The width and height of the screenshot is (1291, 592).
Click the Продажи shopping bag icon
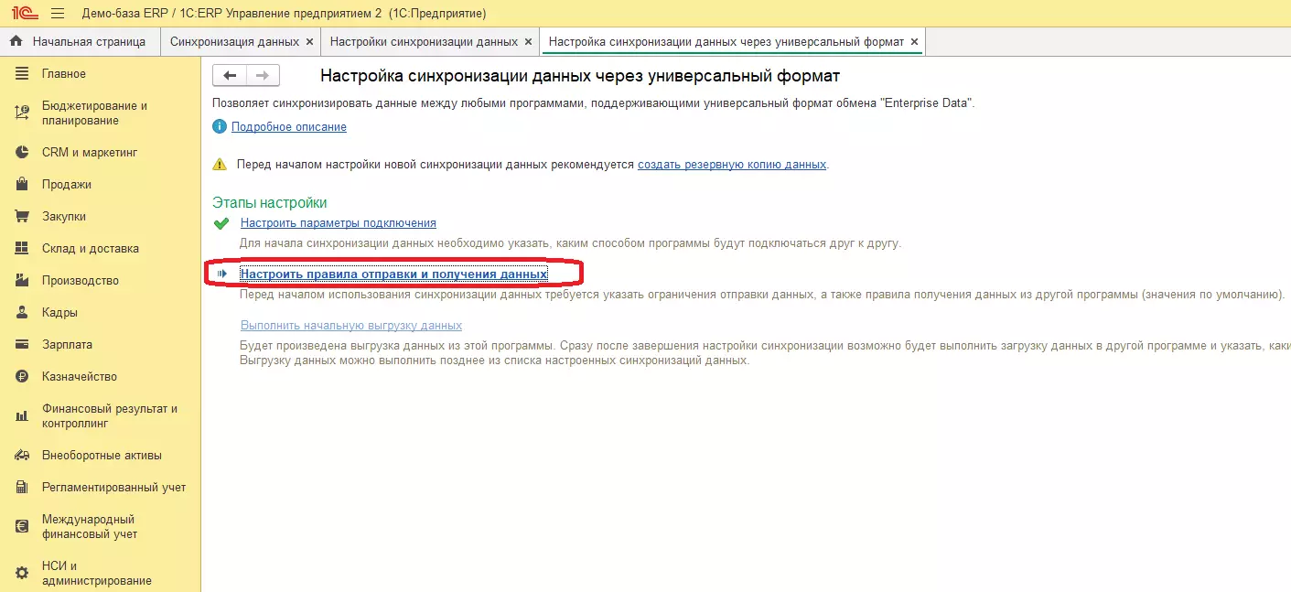coord(23,185)
